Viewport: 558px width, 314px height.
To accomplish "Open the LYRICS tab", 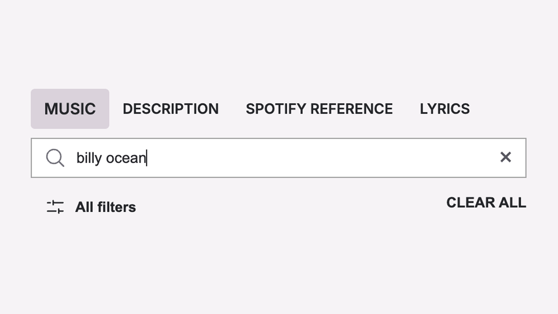I will pos(445,109).
